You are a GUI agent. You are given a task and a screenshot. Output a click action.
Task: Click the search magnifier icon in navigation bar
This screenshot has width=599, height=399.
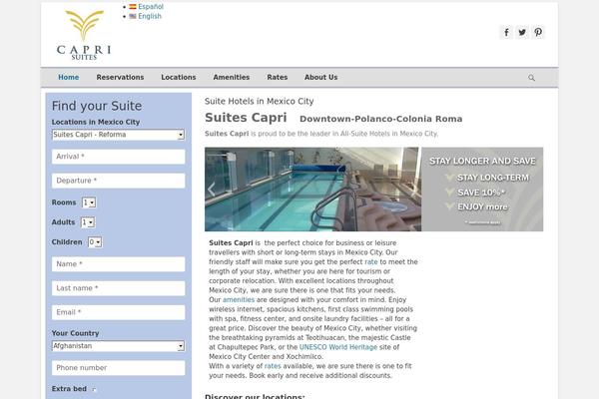531,78
